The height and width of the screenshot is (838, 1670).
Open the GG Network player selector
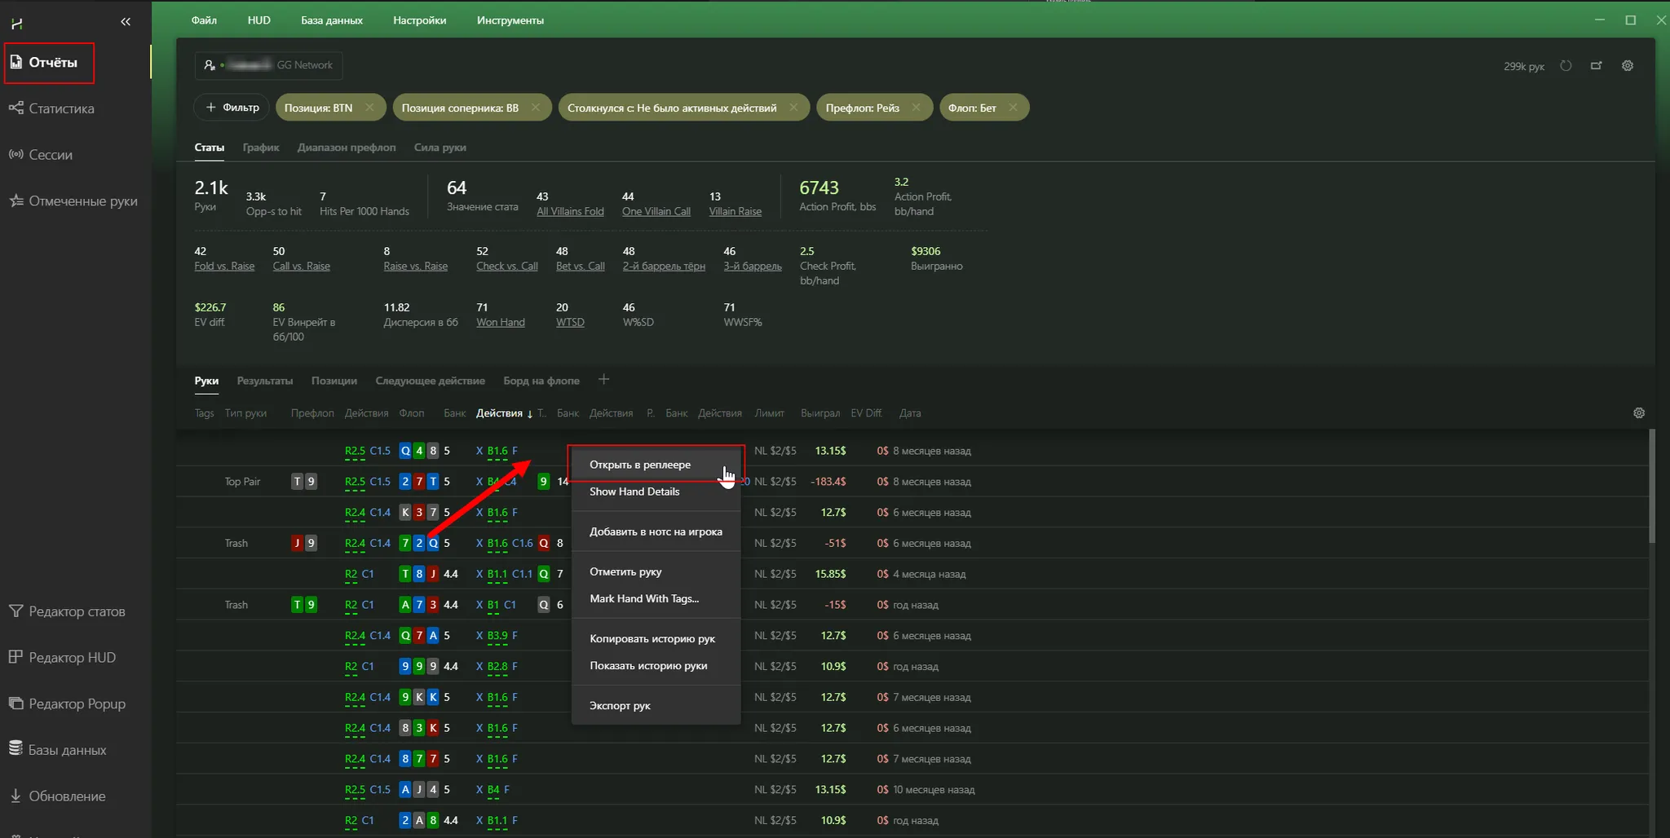click(268, 65)
